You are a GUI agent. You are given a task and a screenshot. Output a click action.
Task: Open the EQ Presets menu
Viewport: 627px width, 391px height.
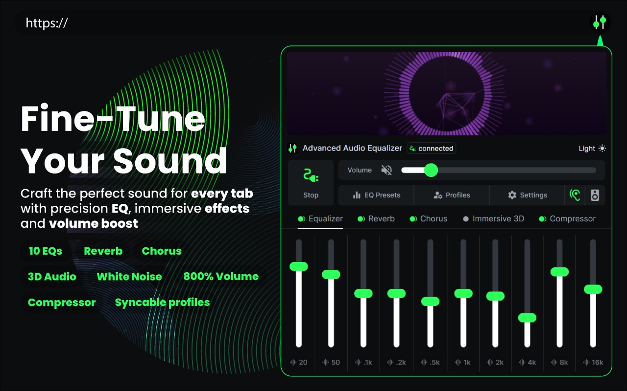point(376,195)
